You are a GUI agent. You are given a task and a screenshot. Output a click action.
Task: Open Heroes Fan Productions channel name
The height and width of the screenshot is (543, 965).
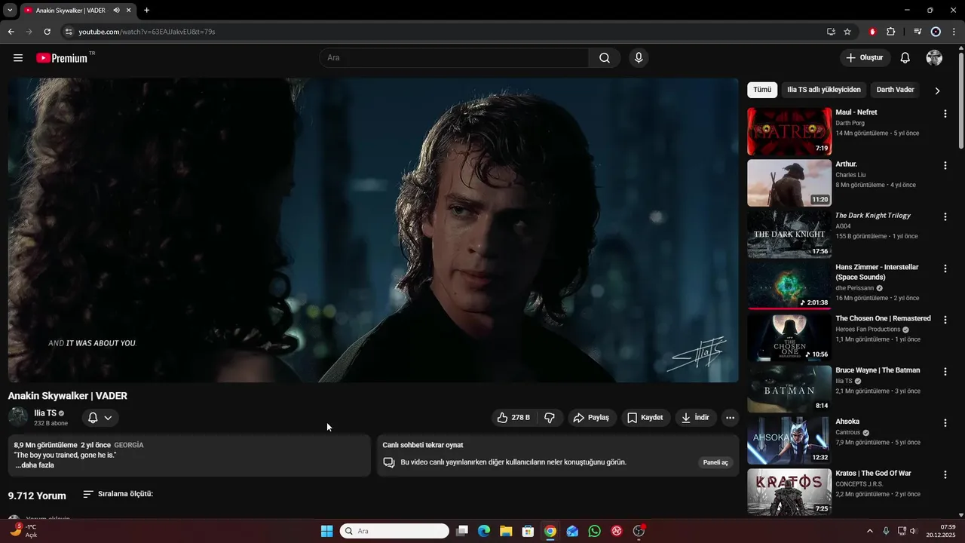[868, 330]
